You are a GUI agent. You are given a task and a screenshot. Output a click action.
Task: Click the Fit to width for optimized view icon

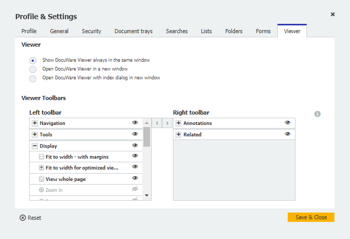point(42,168)
